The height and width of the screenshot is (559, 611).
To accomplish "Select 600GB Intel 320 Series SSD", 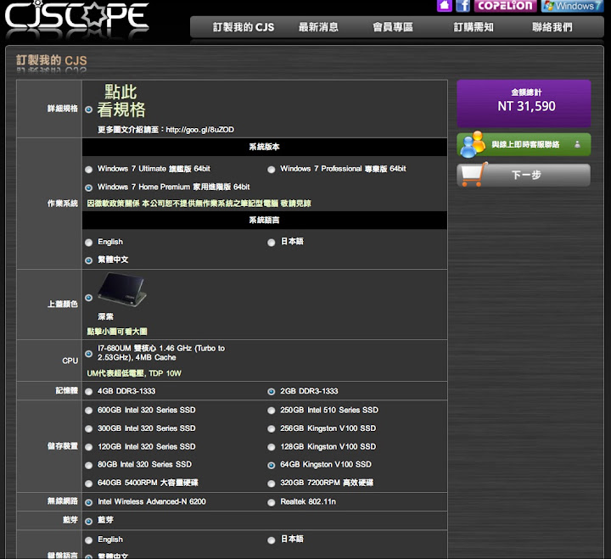I will click(x=89, y=410).
